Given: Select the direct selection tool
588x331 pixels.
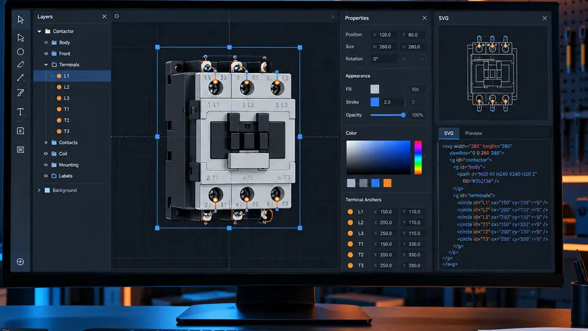Looking at the screenshot, I should click(x=21, y=37).
